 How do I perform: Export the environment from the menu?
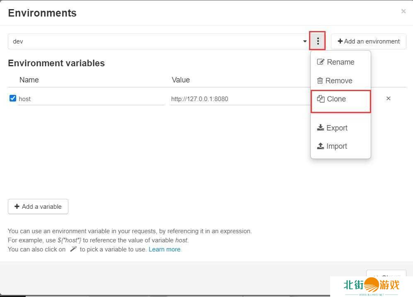click(332, 128)
